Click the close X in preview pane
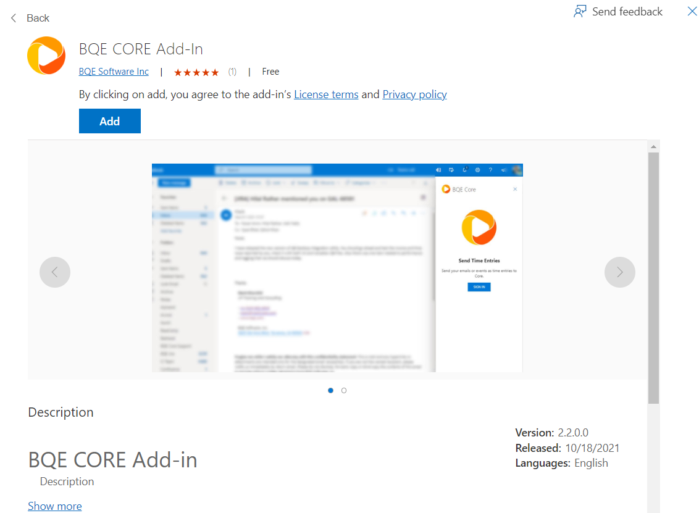The image size is (699, 513). [515, 189]
